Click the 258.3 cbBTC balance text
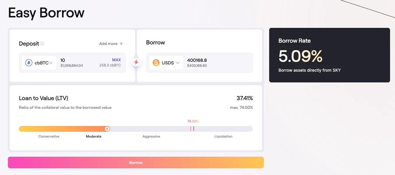 [x=110, y=65]
